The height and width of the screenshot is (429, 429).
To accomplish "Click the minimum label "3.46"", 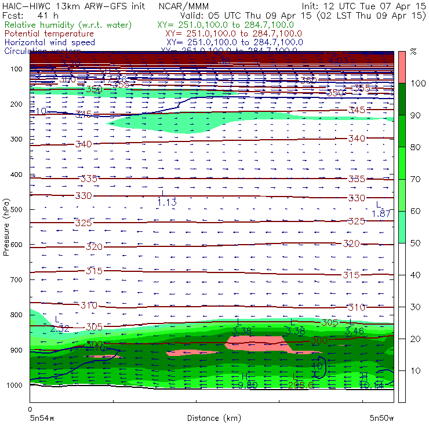I will [354, 332].
